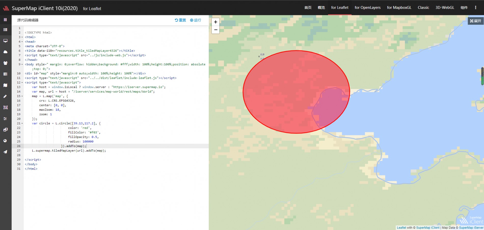Viewport: 484px width, 230px height.
Task: Collapse code fold at line 9
Action: coord(22,64)
